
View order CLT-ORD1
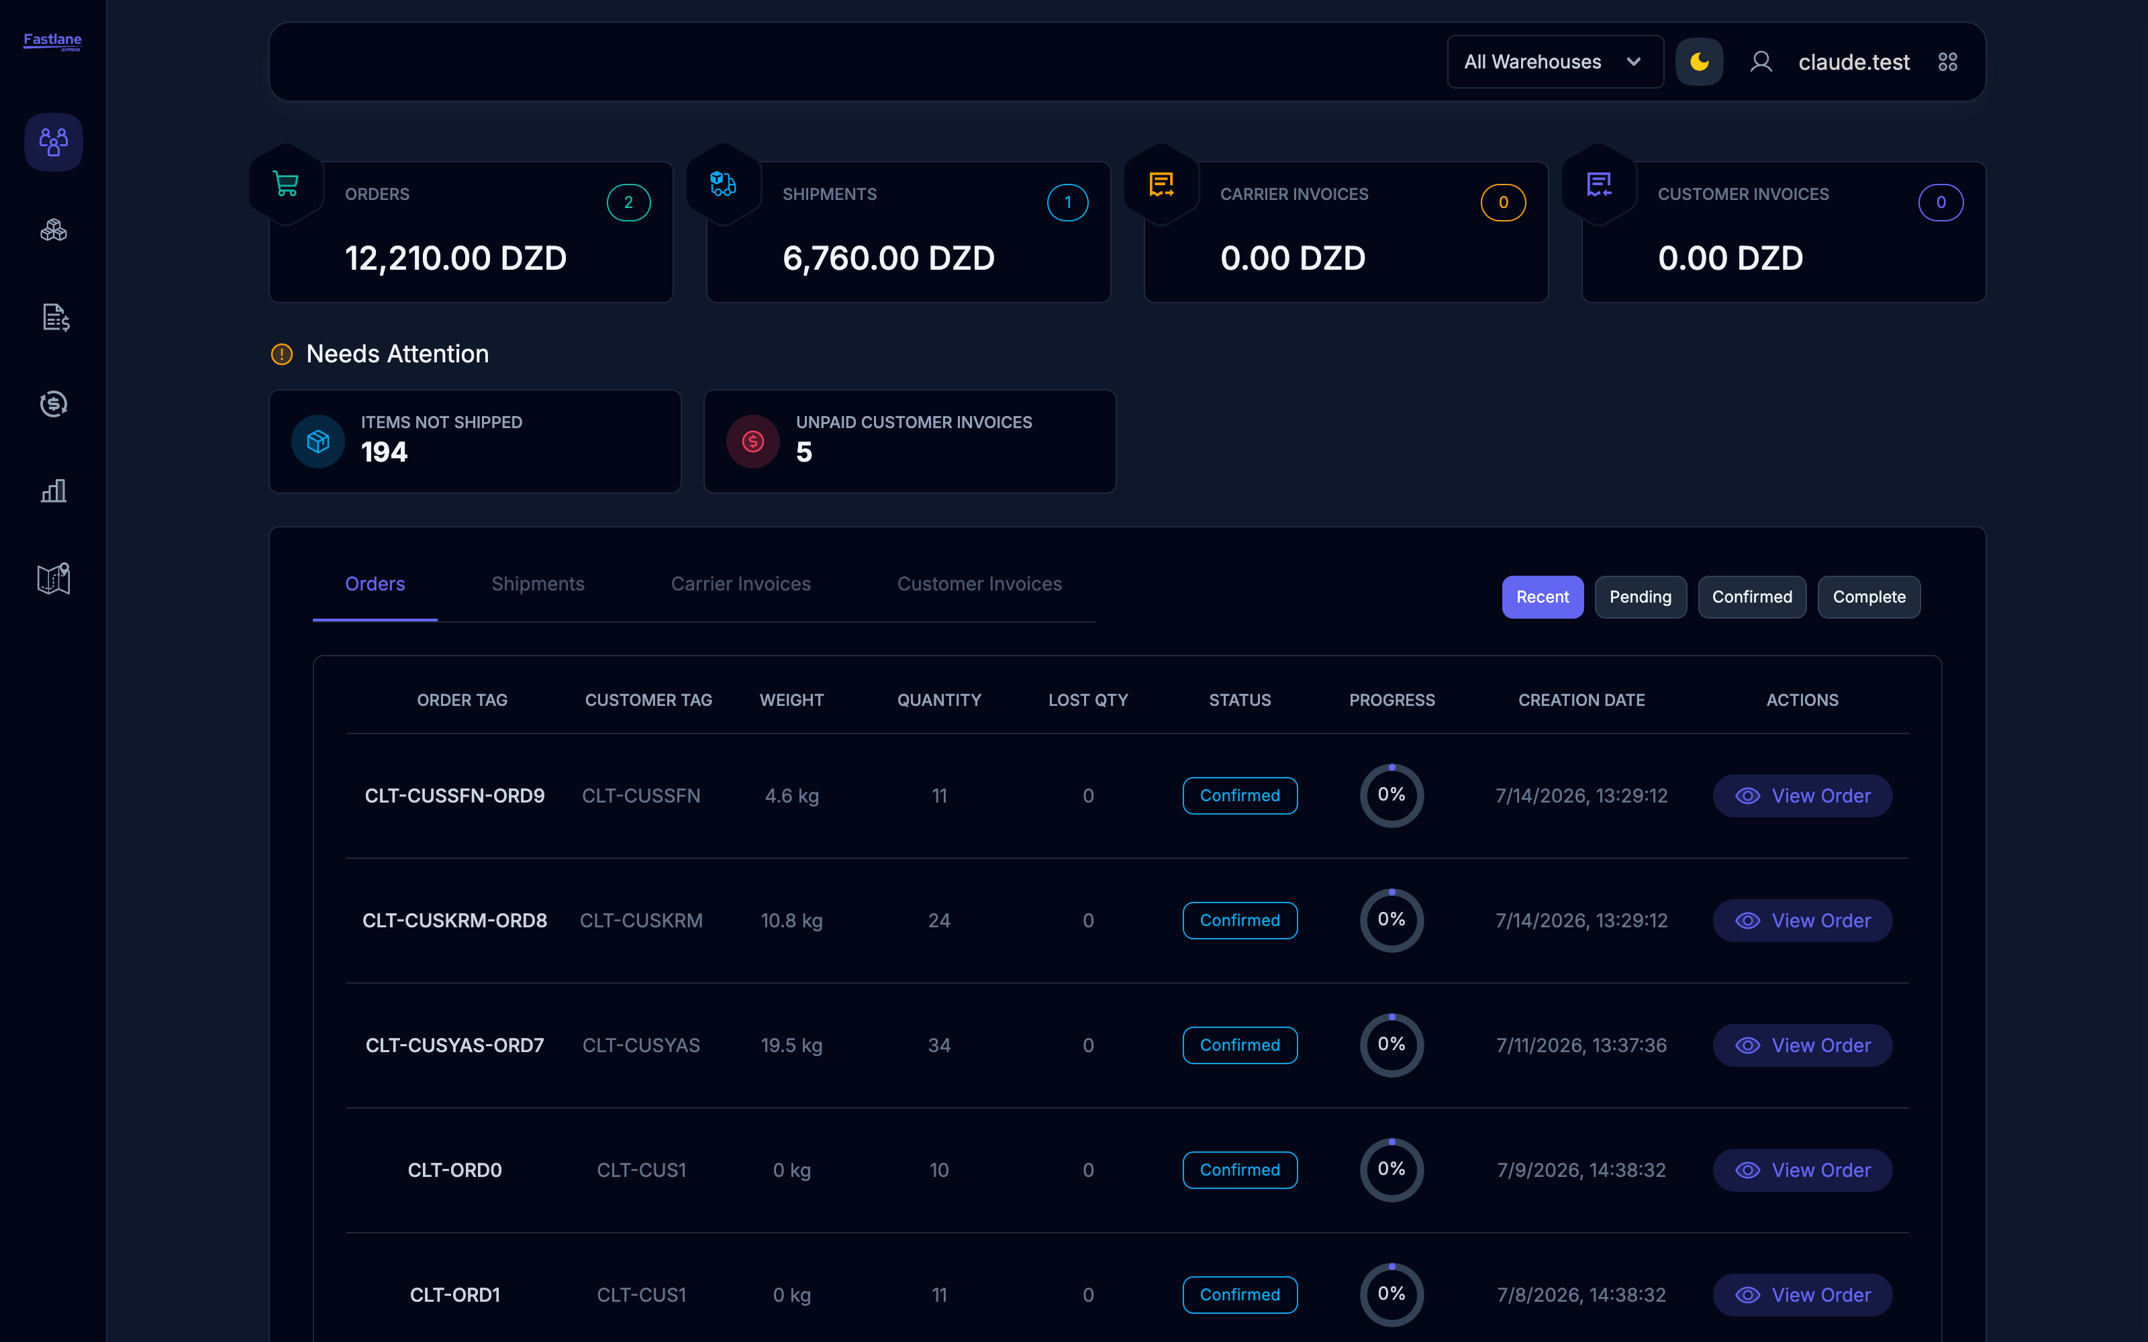1802,1295
